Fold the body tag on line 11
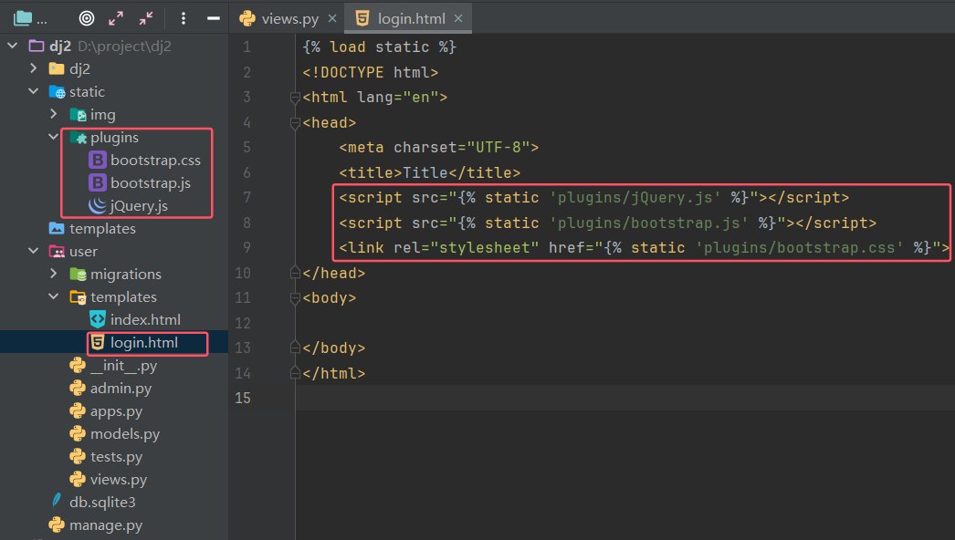This screenshot has height=540, width=955. [x=295, y=298]
